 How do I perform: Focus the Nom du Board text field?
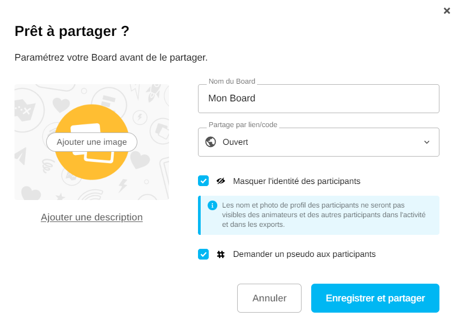(x=318, y=99)
